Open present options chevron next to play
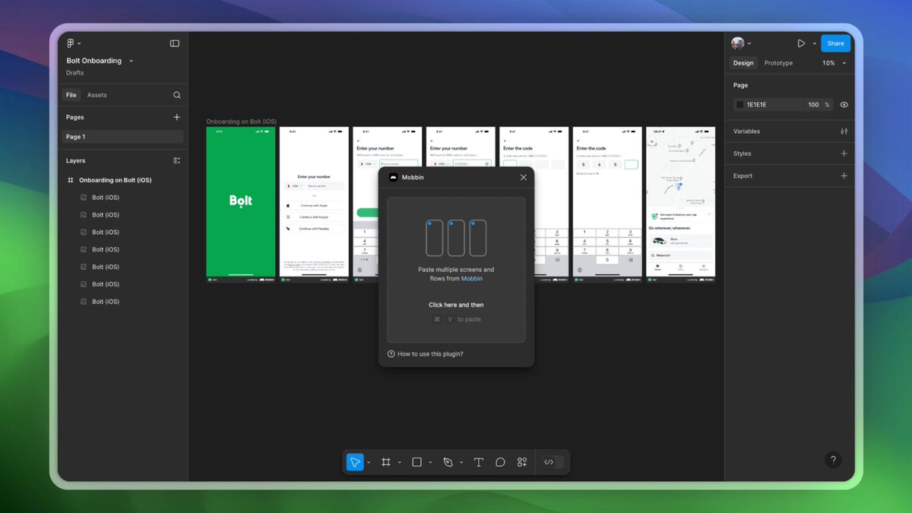The height and width of the screenshot is (513, 912). tap(814, 44)
